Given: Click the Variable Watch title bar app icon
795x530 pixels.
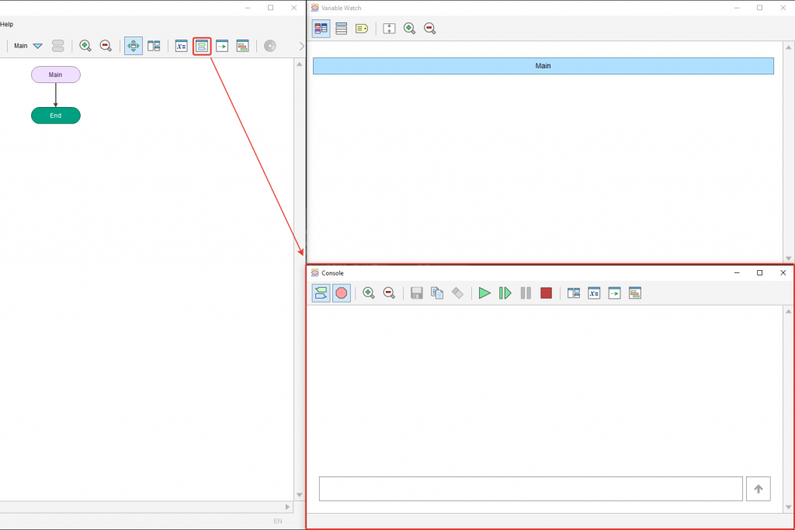Looking at the screenshot, I should (315, 8).
